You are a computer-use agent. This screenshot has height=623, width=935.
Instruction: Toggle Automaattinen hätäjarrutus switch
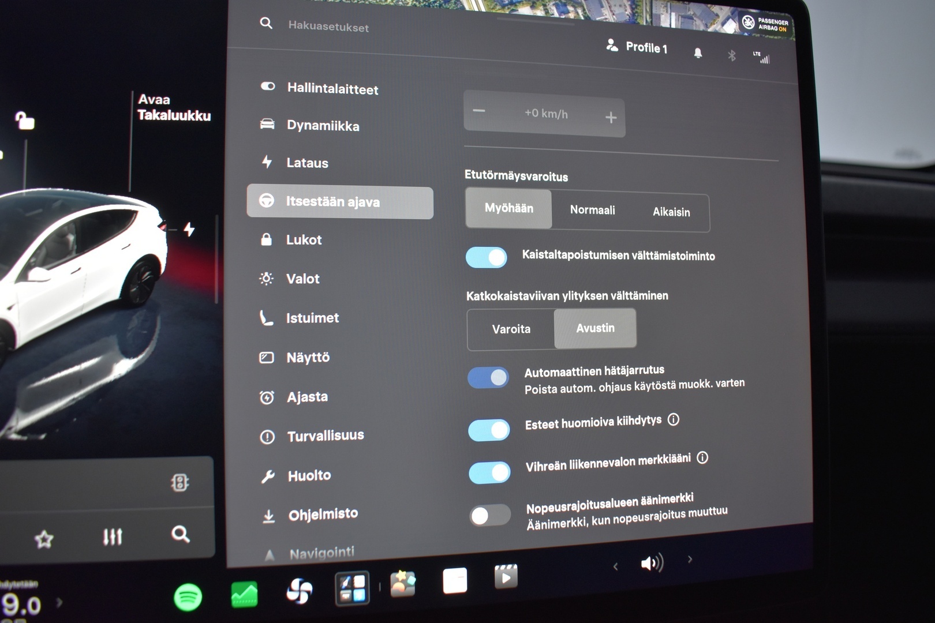(488, 378)
